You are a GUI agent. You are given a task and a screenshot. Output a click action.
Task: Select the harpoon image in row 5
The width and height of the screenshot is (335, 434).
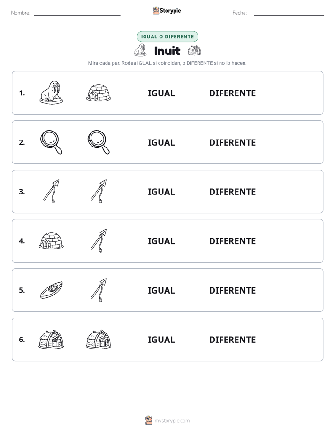pyautogui.click(x=99, y=290)
